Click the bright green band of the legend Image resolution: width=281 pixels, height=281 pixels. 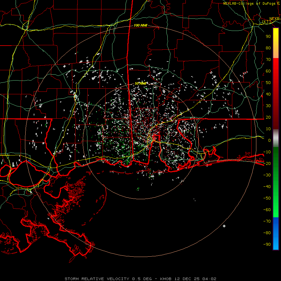pos(276,201)
